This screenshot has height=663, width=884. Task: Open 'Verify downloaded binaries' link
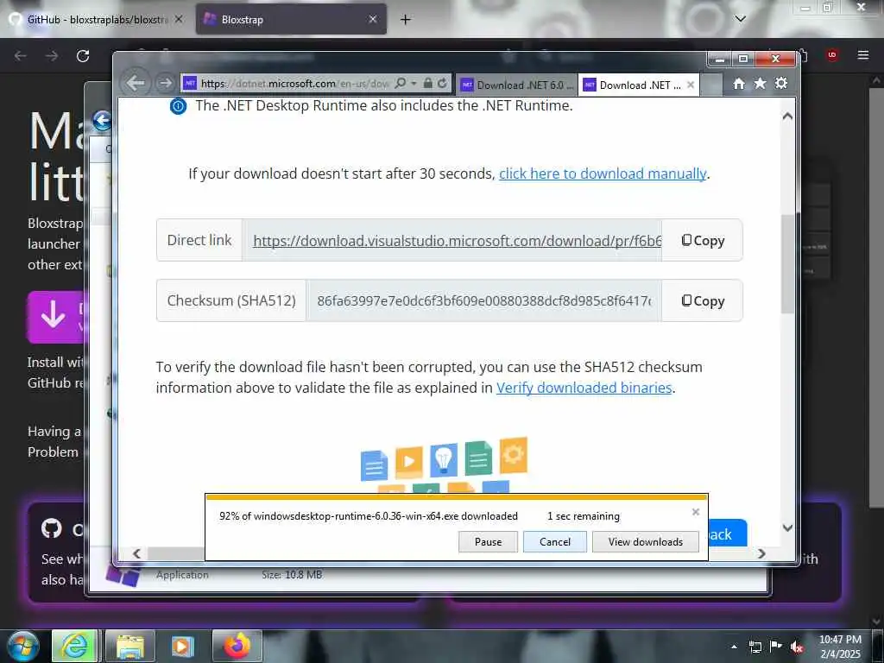[x=584, y=388]
